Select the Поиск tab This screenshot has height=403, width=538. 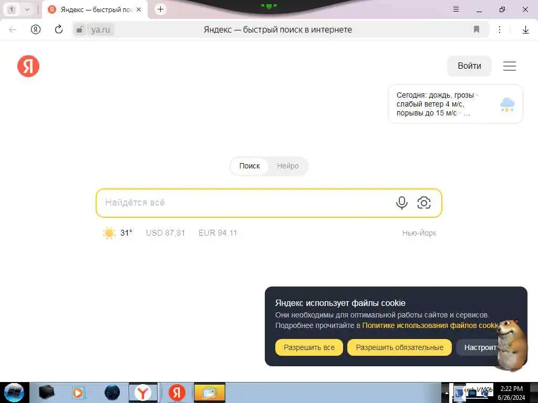click(250, 166)
